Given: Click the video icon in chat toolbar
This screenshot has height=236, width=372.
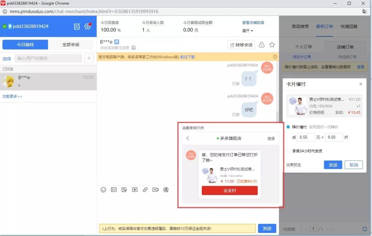Looking at the screenshot, I should [x=155, y=190].
